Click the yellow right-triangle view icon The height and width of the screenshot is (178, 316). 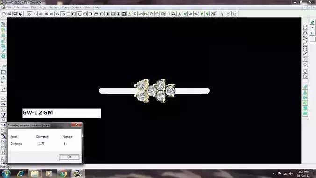coord(146,14)
